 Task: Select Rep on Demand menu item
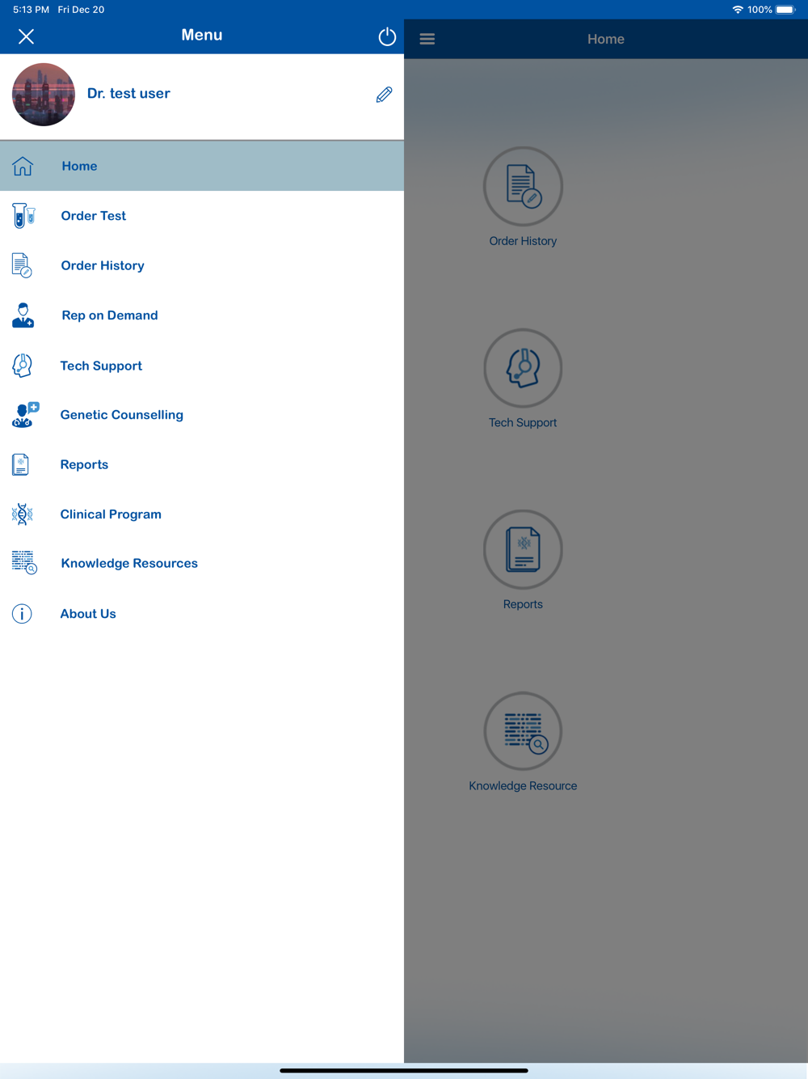click(x=110, y=315)
